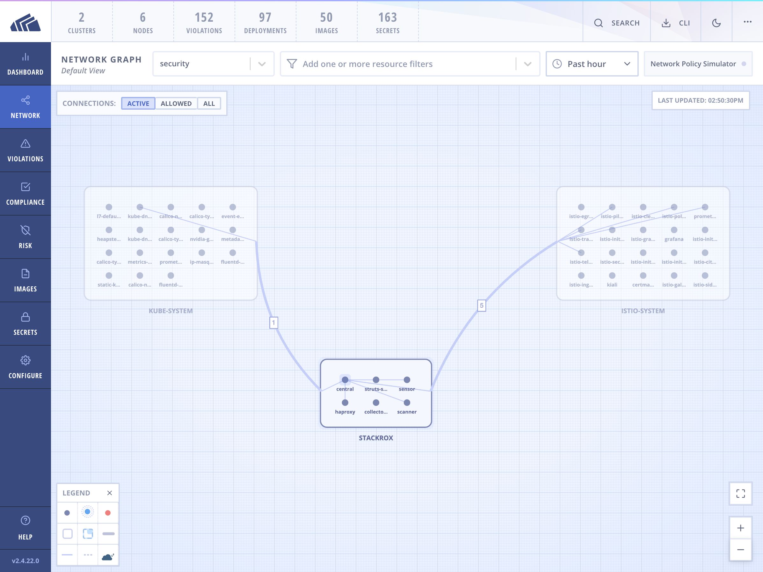Select the haproxy deployment node
The image size is (763, 572).
pyautogui.click(x=345, y=403)
